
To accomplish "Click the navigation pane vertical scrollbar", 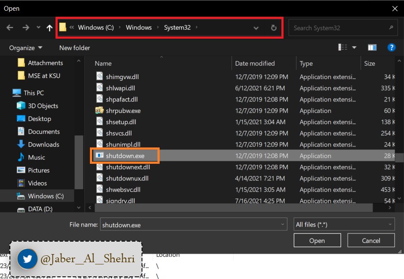I will [79, 162].
